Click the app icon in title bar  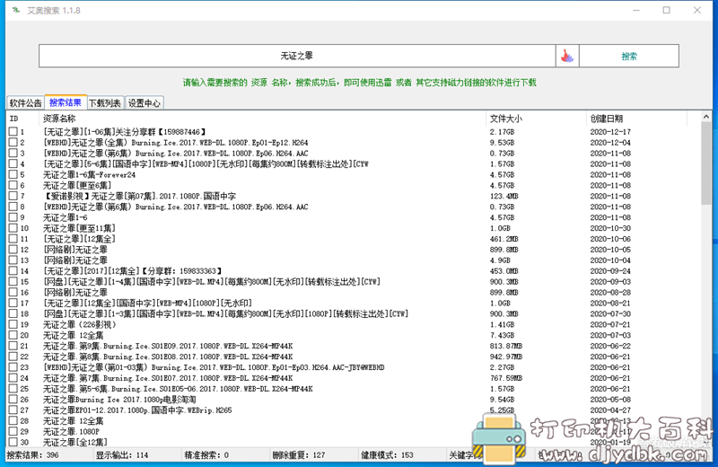click(16, 10)
